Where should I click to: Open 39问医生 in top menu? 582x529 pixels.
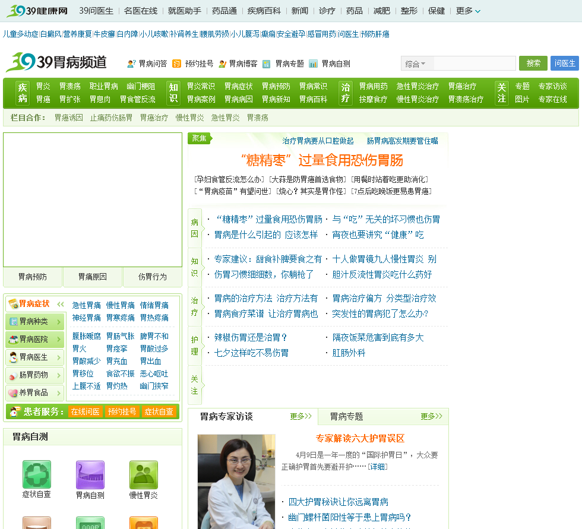pyautogui.click(x=96, y=11)
